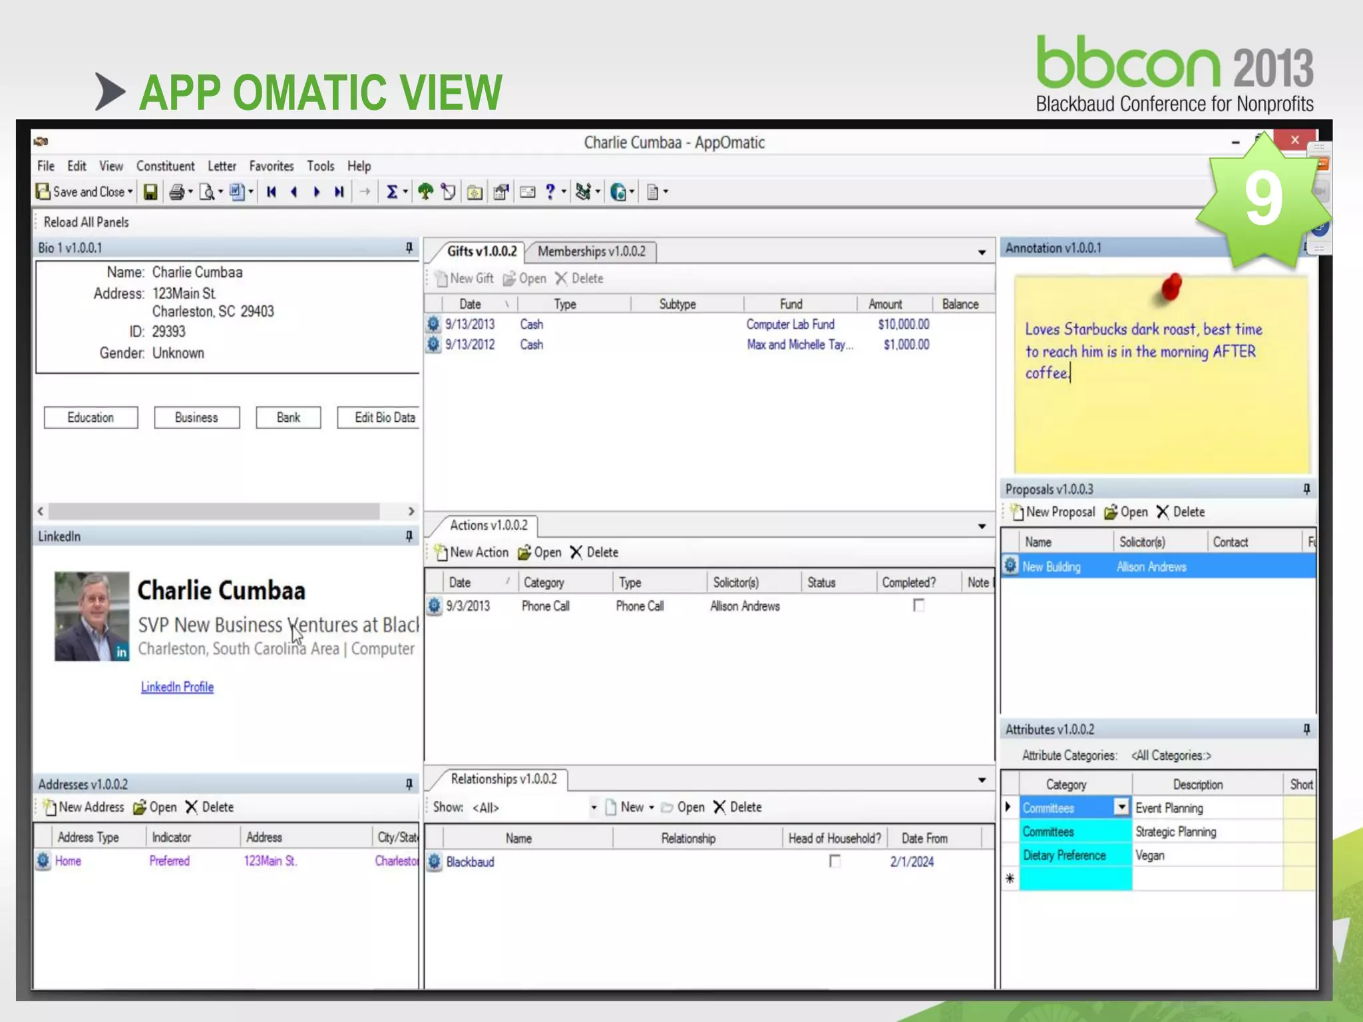Click the Education button
1363x1022 pixels.
(x=91, y=417)
